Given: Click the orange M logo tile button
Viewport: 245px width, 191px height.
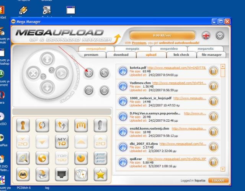Looking at the screenshot, I should tap(81, 125).
